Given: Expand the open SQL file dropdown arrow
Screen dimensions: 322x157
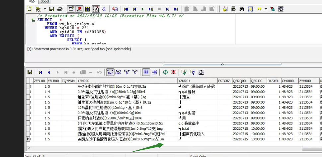Looking at the screenshot, I should click(44, 9).
